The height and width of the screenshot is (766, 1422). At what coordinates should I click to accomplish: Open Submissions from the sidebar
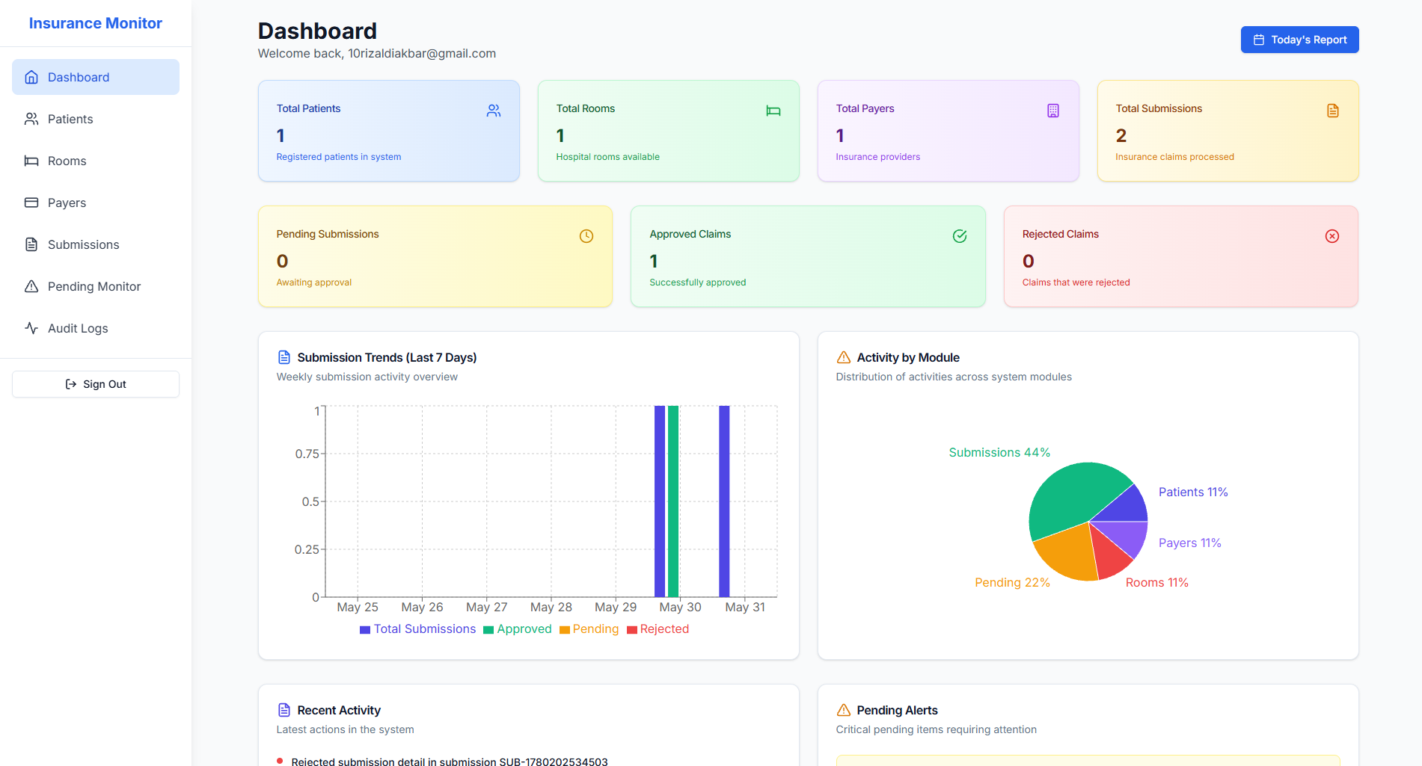coord(96,244)
